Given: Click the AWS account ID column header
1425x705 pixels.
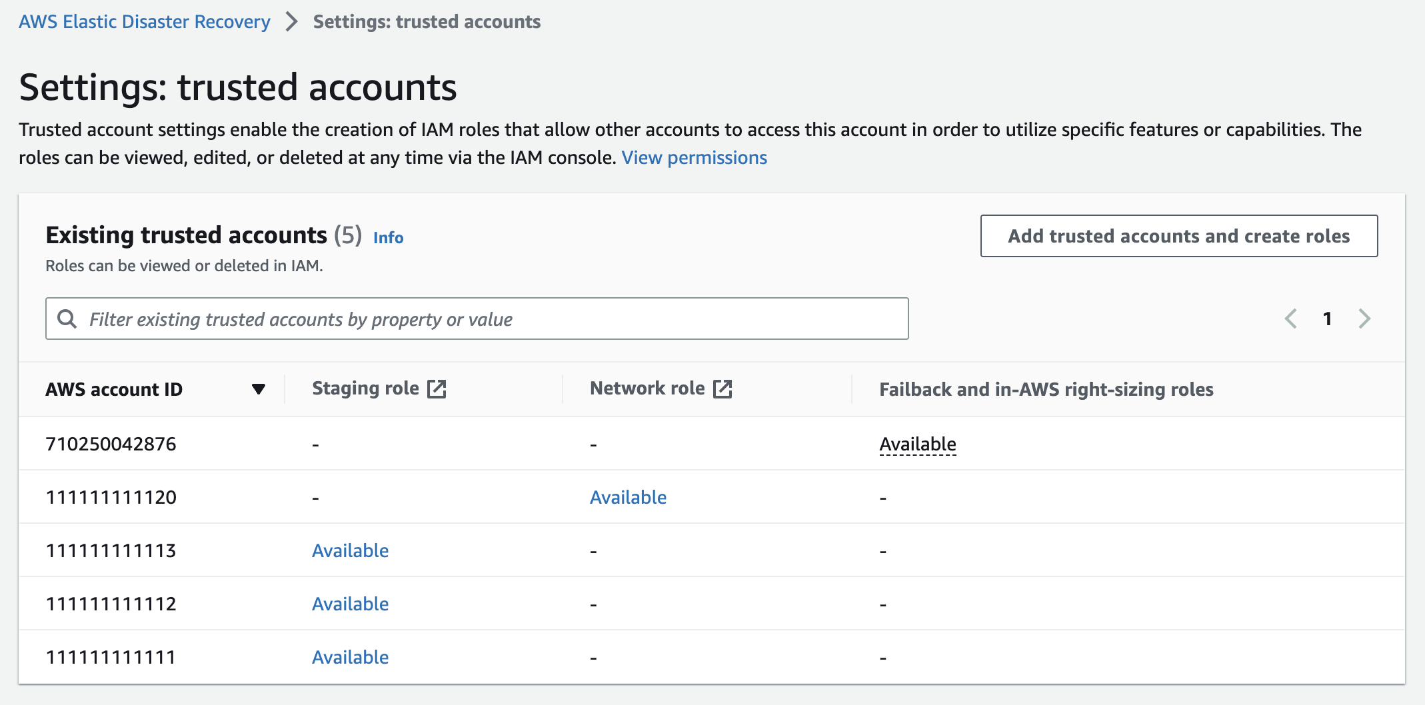Looking at the screenshot, I should tap(114, 389).
